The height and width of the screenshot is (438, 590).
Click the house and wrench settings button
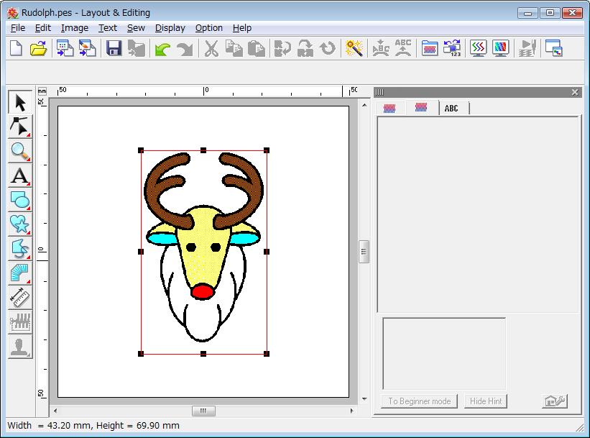pyautogui.click(x=555, y=401)
